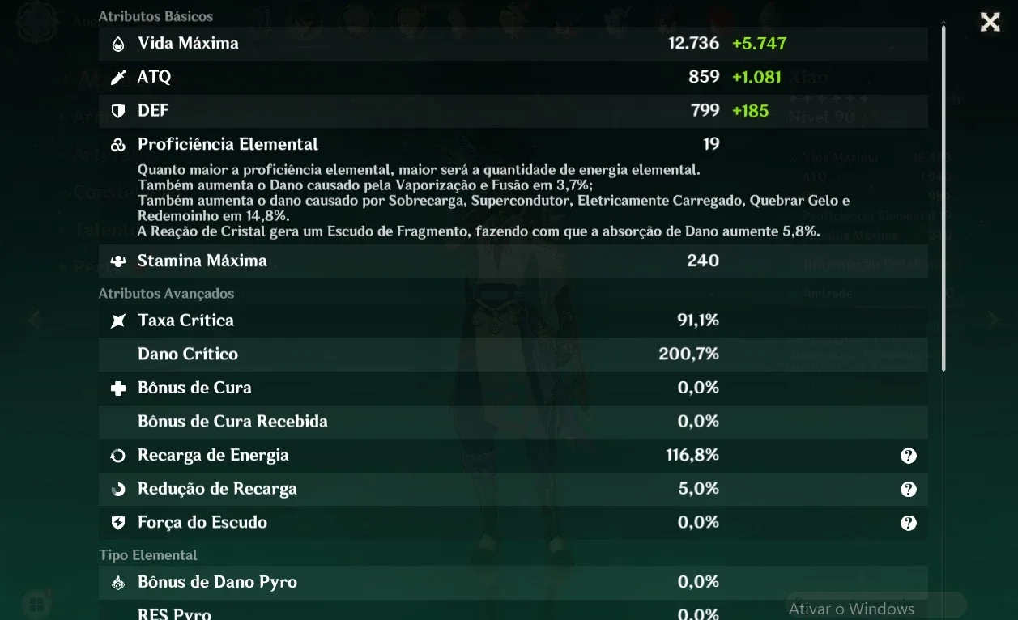Go to next character with right arrow
1018x620 pixels.
(x=994, y=321)
